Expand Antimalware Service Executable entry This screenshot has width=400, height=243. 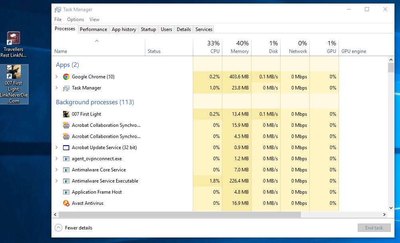point(57,181)
